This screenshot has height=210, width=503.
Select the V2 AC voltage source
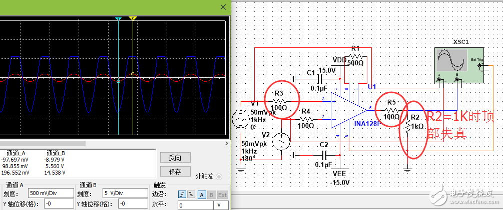point(281,142)
